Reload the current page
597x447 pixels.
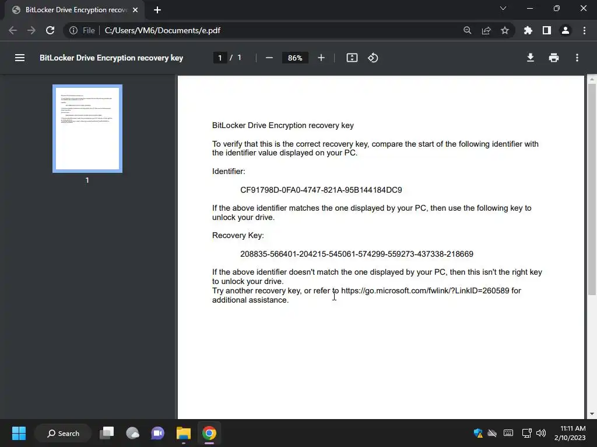(x=50, y=30)
